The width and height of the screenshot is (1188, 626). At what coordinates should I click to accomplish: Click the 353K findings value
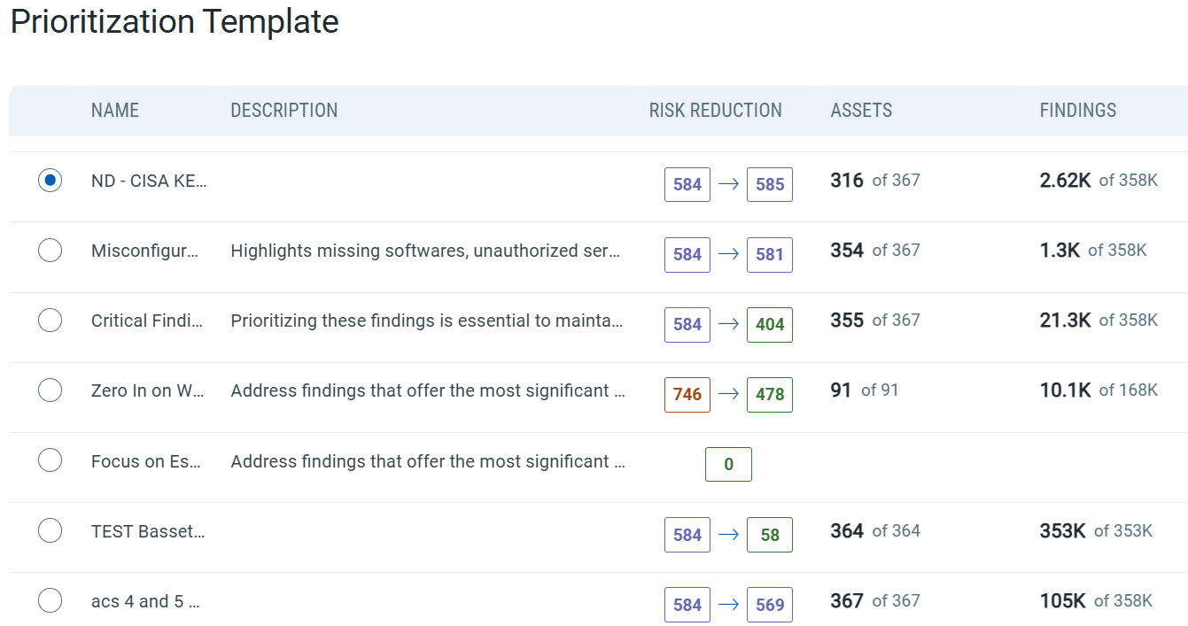[1062, 531]
